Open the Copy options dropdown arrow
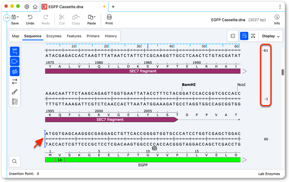 (x=79, y=17)
